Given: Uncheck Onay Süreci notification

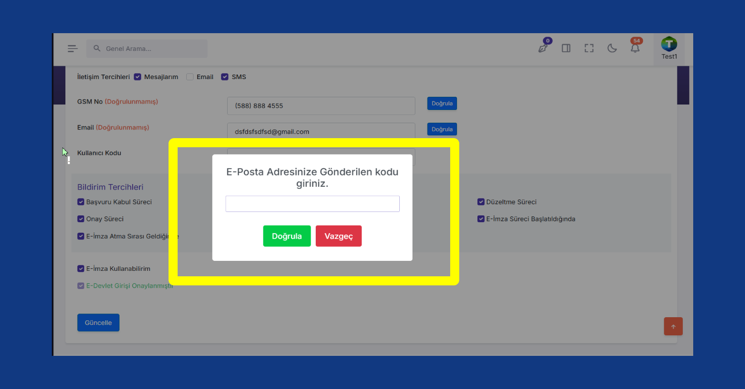Looking at the screenshot, I should tap(81, 219).
